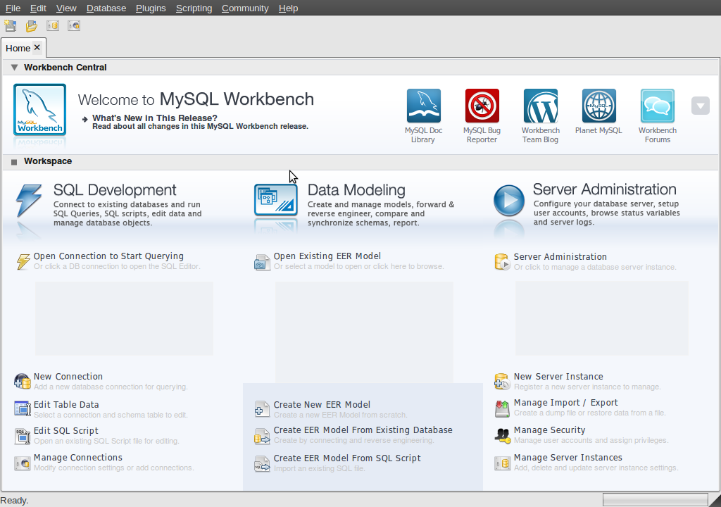Open the Community menu
The height and width of the screenshot is (507, 721).
tap(245, 8)
